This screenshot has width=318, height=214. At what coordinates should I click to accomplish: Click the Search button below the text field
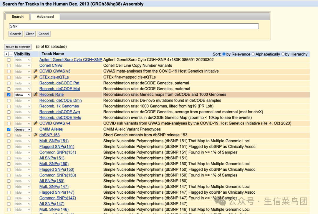pos(16,34)
